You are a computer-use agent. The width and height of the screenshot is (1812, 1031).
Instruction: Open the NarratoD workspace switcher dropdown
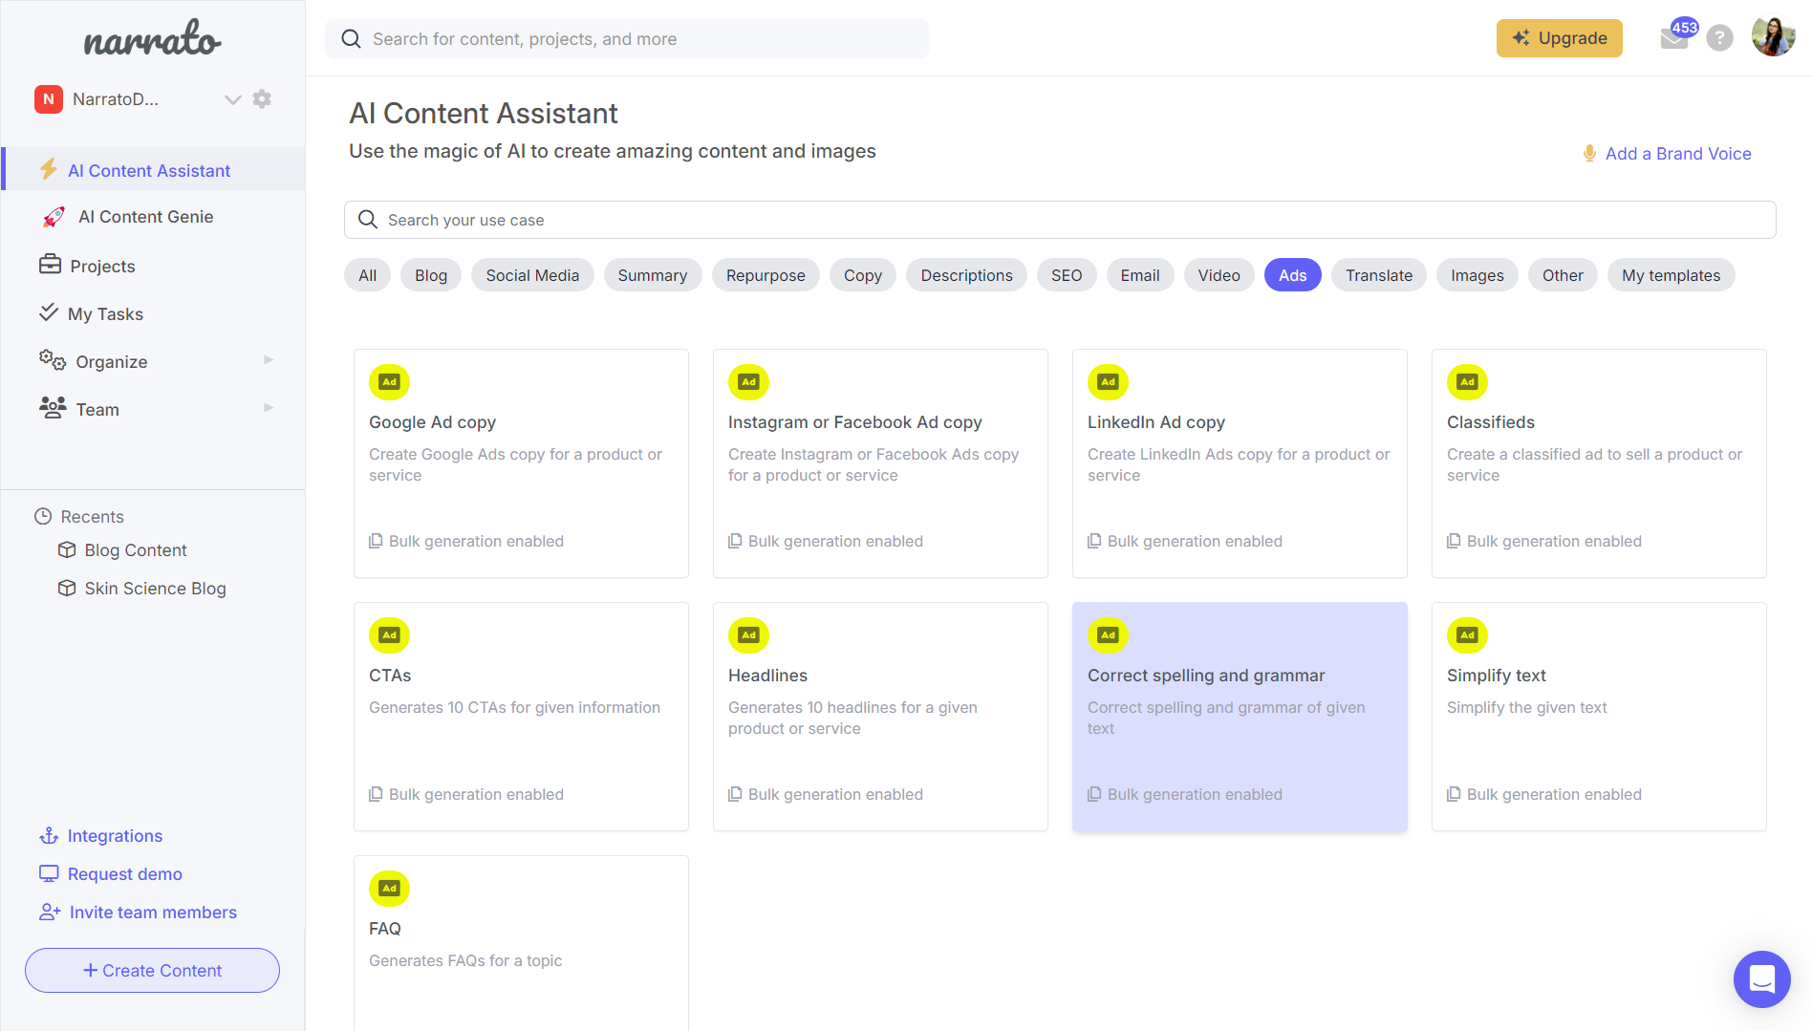tap(232, 98)
